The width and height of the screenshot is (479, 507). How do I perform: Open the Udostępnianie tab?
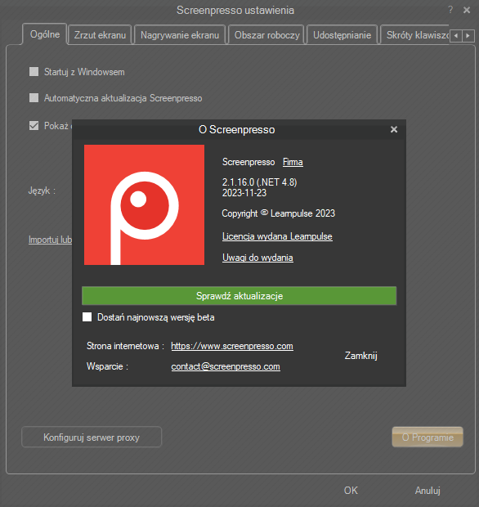(x=342, y=35)
